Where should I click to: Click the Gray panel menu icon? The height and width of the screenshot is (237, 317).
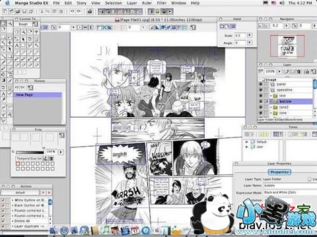61,136
